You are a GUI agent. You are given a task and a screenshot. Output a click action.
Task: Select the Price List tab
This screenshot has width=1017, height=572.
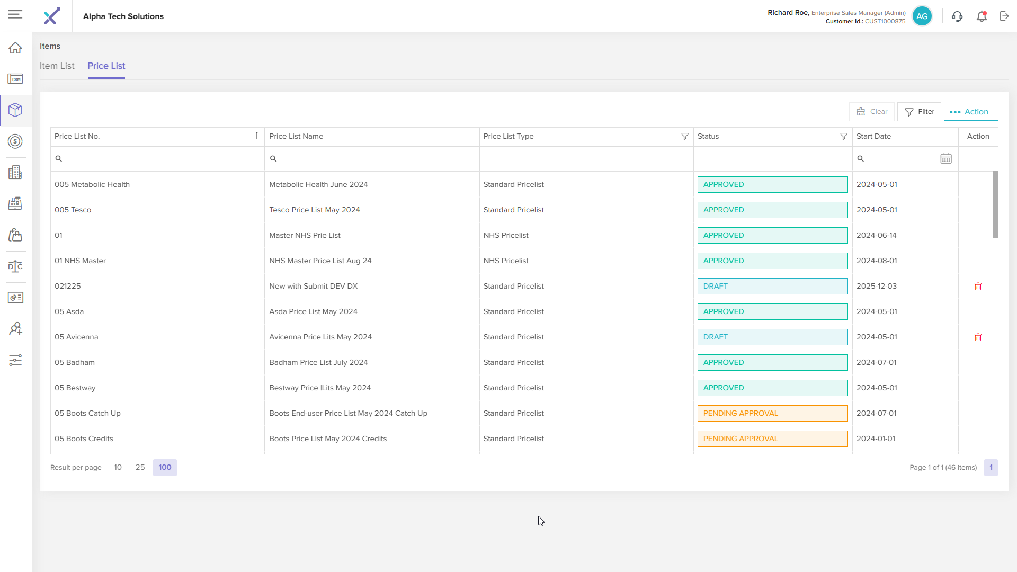click(106, 66)
